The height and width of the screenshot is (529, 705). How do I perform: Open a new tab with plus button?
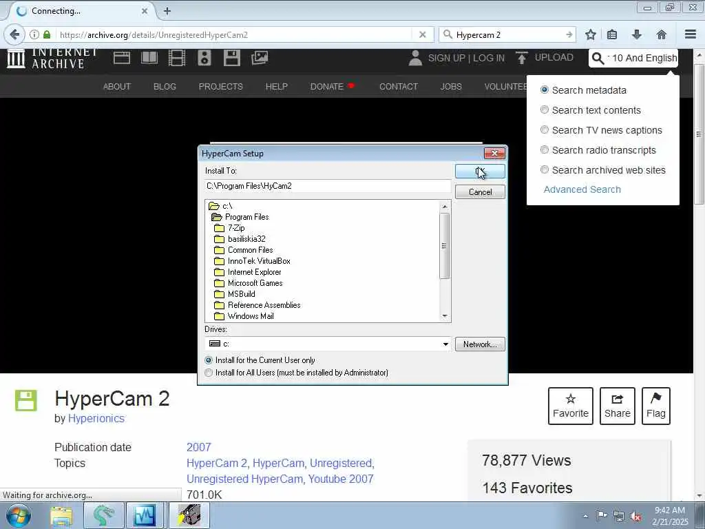(167, 11)
